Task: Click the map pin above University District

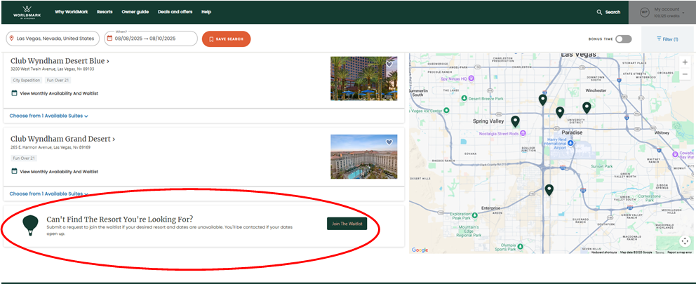Action: pyautogui.click(x=560, y=112)
